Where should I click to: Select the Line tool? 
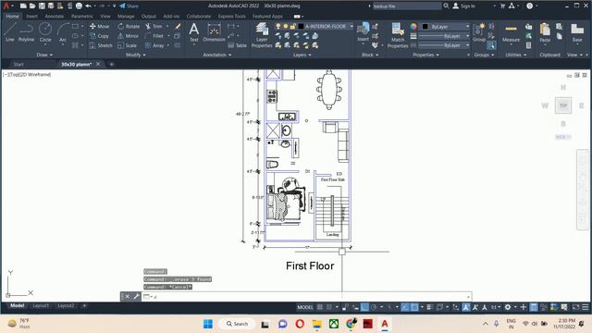(x=10, y=31)
